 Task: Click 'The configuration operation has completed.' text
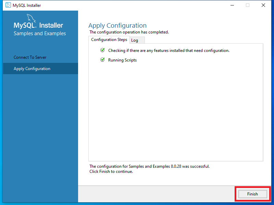click(x=129, y=32)
